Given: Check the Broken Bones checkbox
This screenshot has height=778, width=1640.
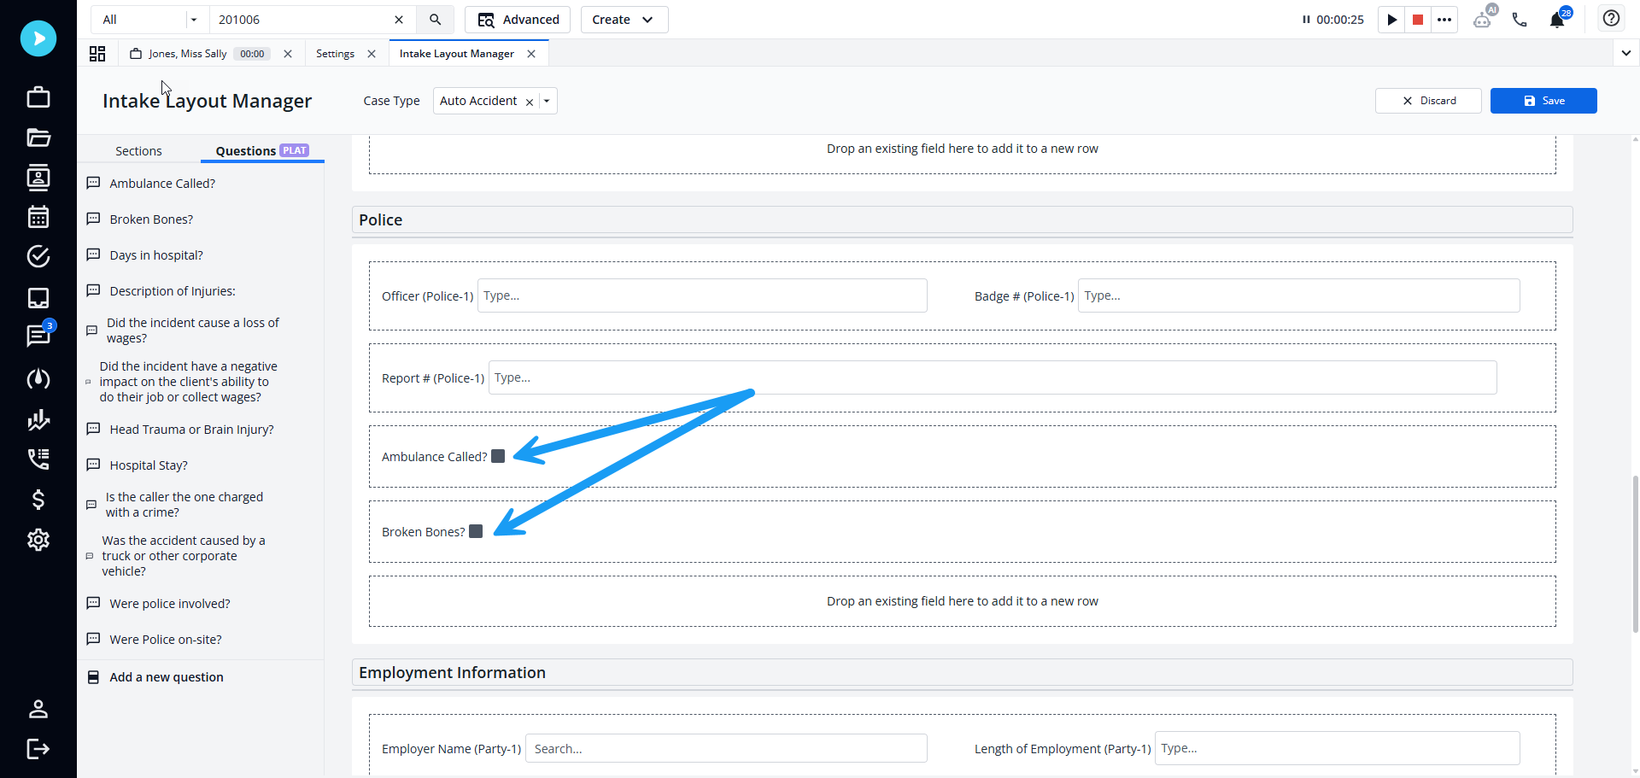Looking at the screenshot, I should click(476, 530).
